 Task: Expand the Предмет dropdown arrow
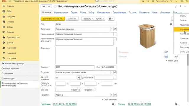click(112, 95)
